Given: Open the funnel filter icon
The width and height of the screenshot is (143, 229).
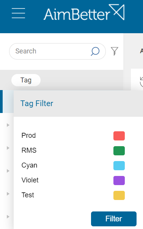Looking at the screenshot, I should (115, 51).
